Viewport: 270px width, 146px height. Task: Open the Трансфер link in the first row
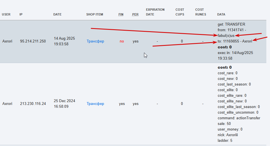click(x=95, y=41)
